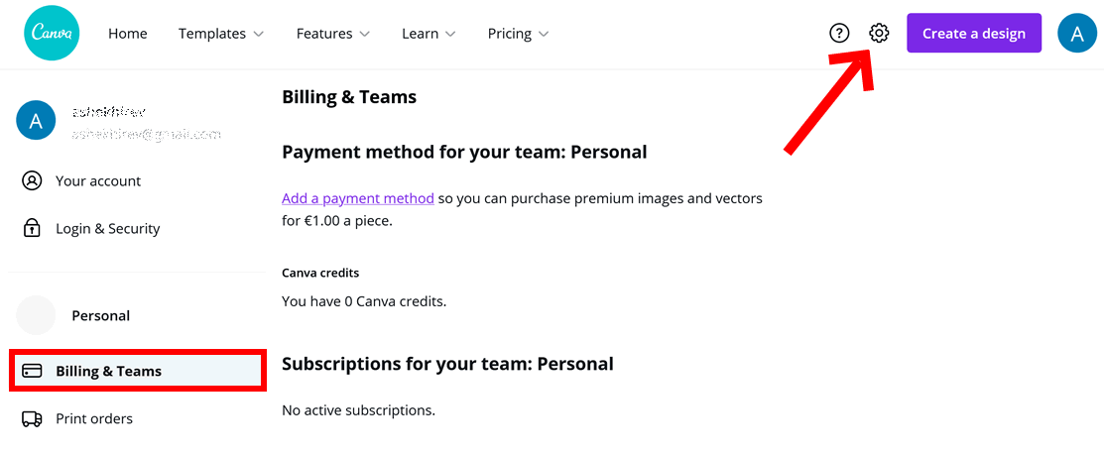
Task: Select the Personal team label
Action: 101,315
